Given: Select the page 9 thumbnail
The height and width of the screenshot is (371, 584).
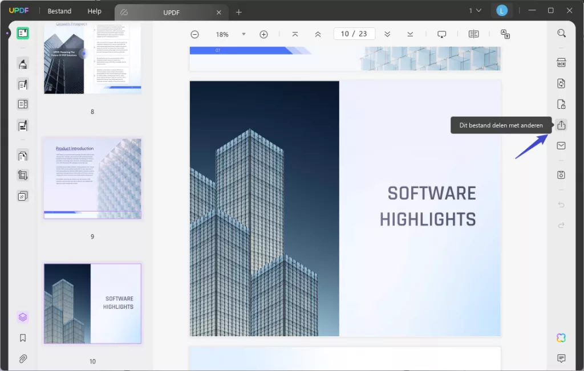Looking at the screenshot, I should 92,178.
